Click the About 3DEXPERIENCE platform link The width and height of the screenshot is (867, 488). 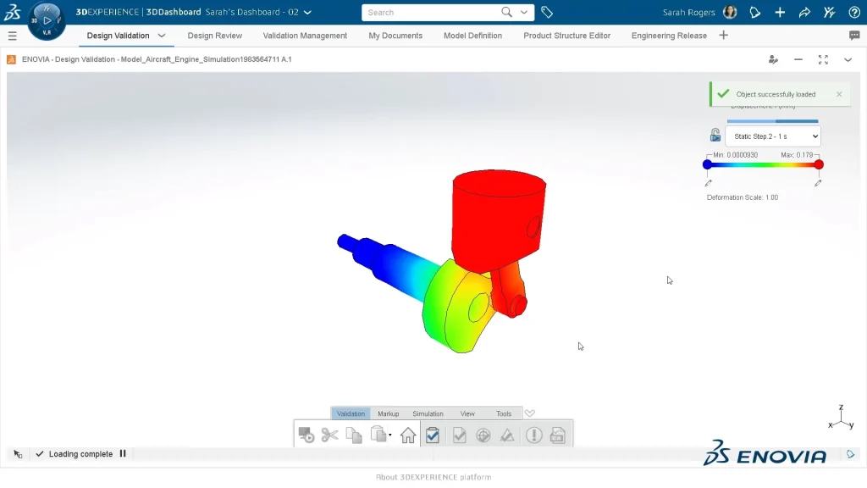coord(433,477)
